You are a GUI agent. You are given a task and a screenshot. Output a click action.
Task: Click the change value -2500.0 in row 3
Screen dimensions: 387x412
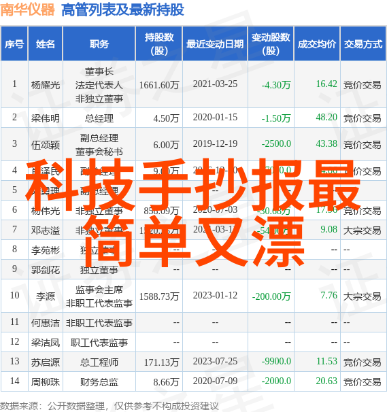(276, 143)
